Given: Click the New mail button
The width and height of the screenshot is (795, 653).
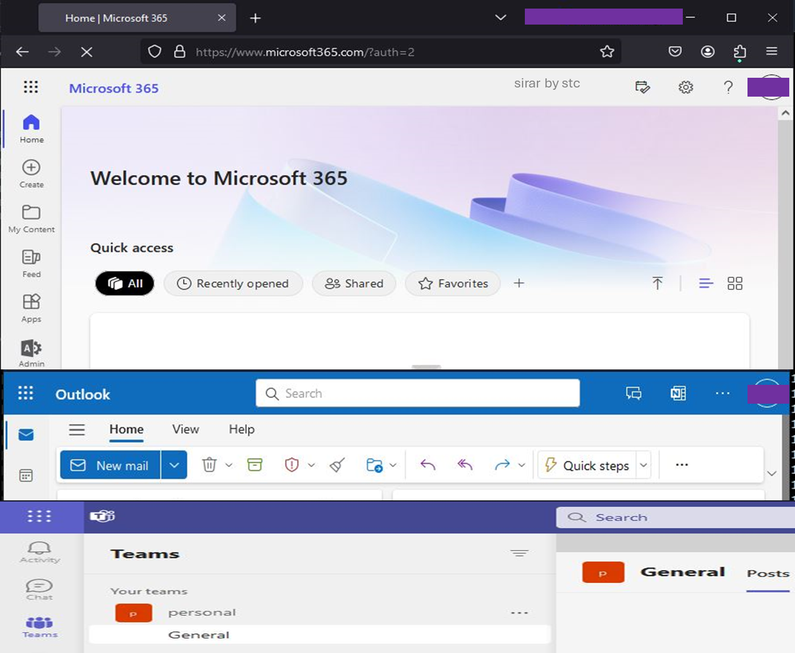Looking at the screenshot, I should (x=110, y=465).
